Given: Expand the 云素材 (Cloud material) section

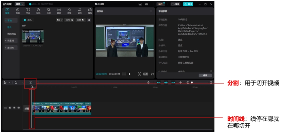Looking at the screenshot, I should [11, 41].
